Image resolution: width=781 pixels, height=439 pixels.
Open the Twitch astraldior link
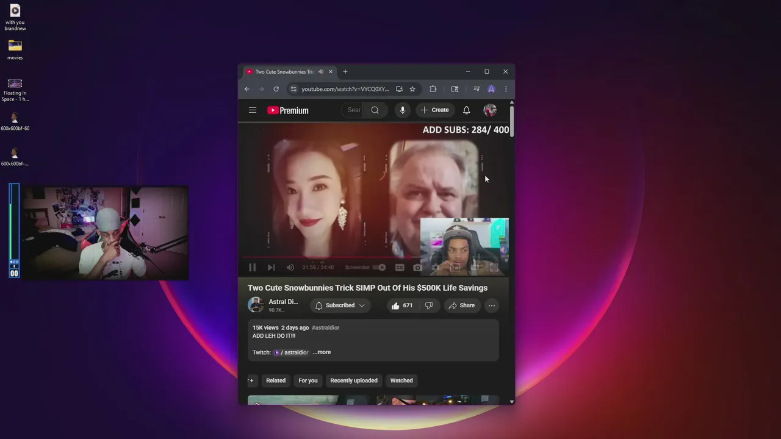pos(291,352)
